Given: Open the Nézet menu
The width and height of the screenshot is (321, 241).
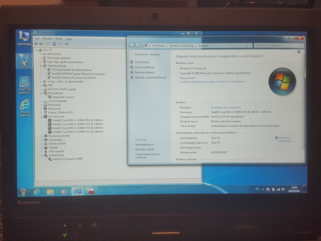Looking at the screenshot, I should pos(59,38).
